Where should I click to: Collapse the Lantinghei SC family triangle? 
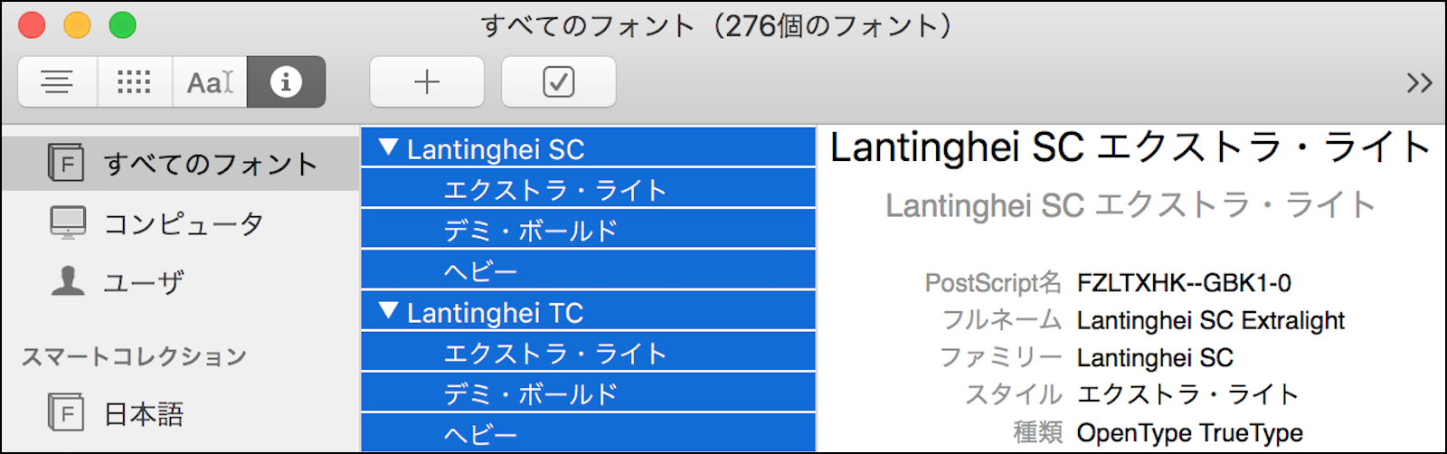point(389,147)
